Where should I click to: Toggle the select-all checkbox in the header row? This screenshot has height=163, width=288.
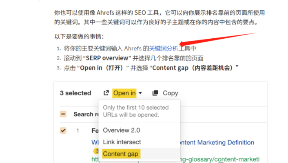click(x=63, y=114)
